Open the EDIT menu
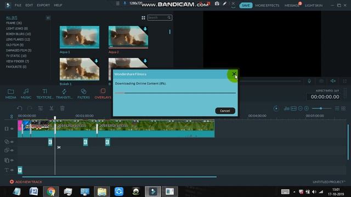This screenshot has height=197, width=351. pyautogui.click(x=29, y=5)
